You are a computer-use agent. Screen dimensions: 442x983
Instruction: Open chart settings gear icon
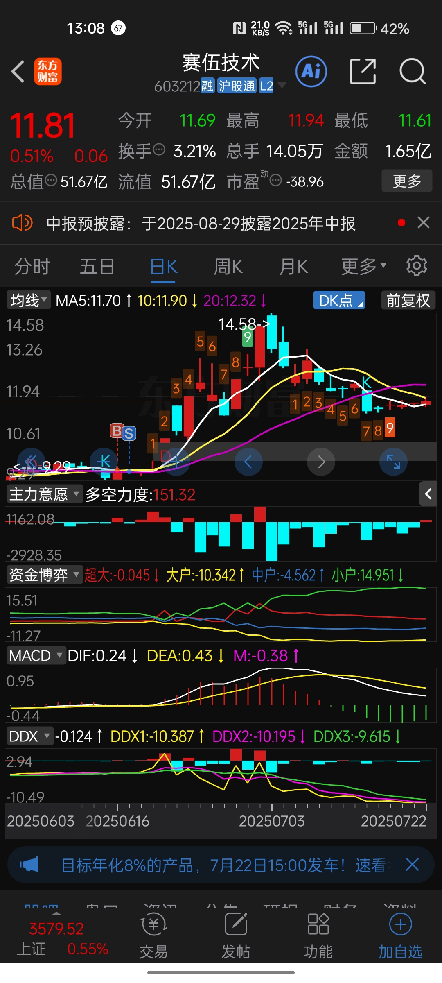click(417, 266)
